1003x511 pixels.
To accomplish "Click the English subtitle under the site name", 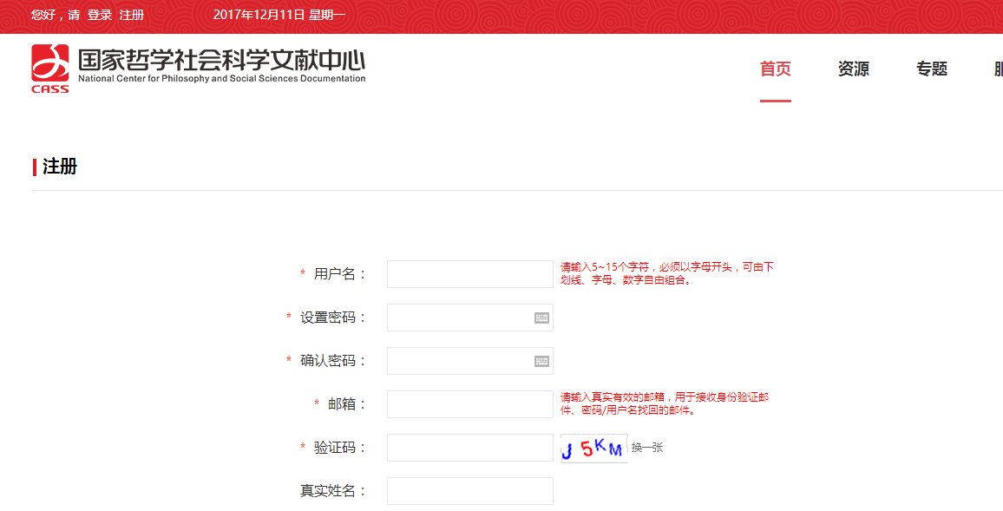I will (x=220, y=78).
